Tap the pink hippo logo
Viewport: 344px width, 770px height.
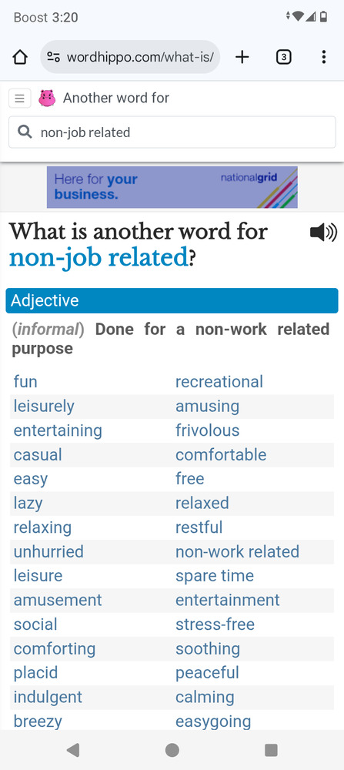pyautogui.click(x=47, y=99)
